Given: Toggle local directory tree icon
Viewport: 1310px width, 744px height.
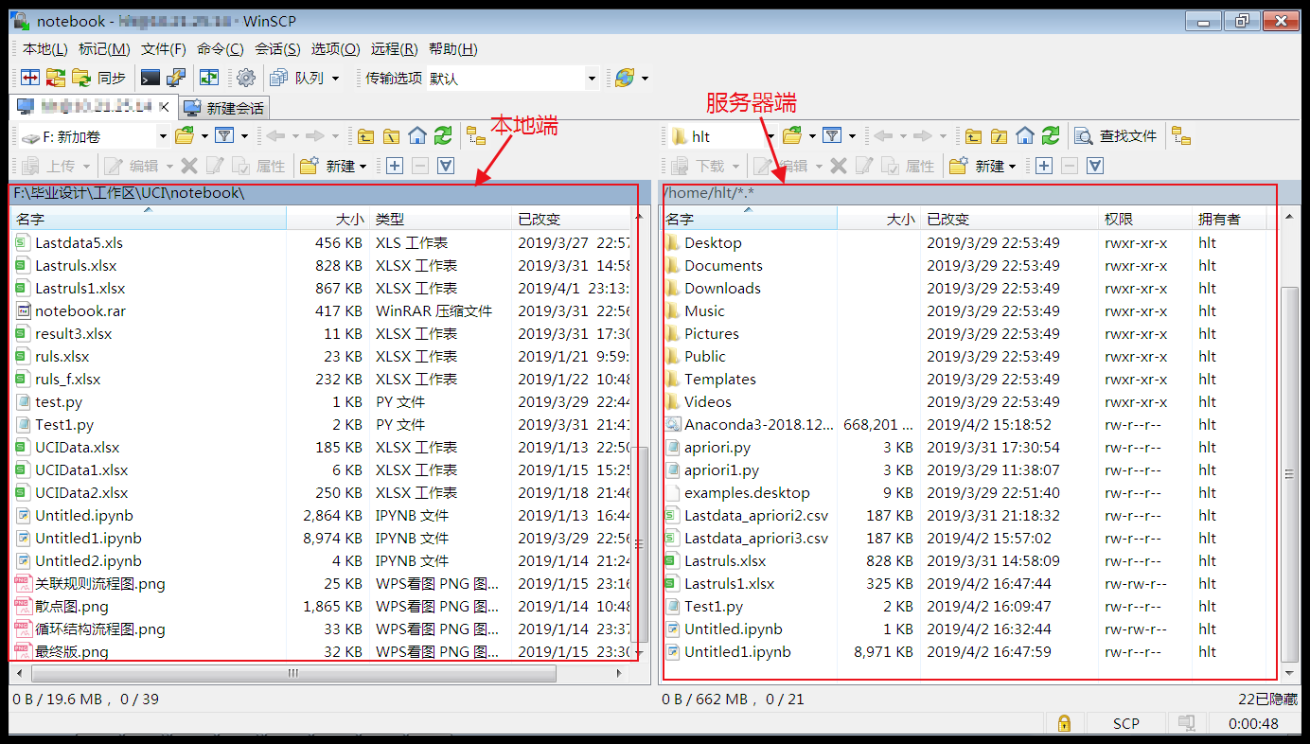Looking at the screenshot, I should pos(476,136).
